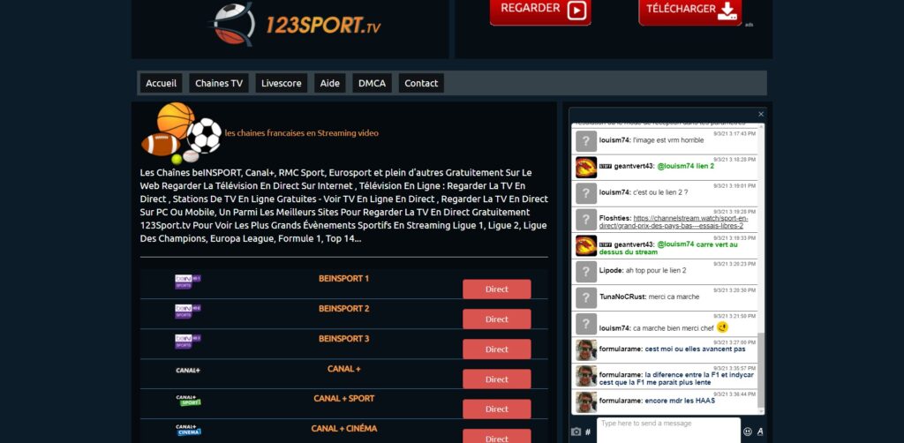Open the BEINSPORT 3 channel link
The height and width of the screenshot is (443, 904).
[343, 339]
